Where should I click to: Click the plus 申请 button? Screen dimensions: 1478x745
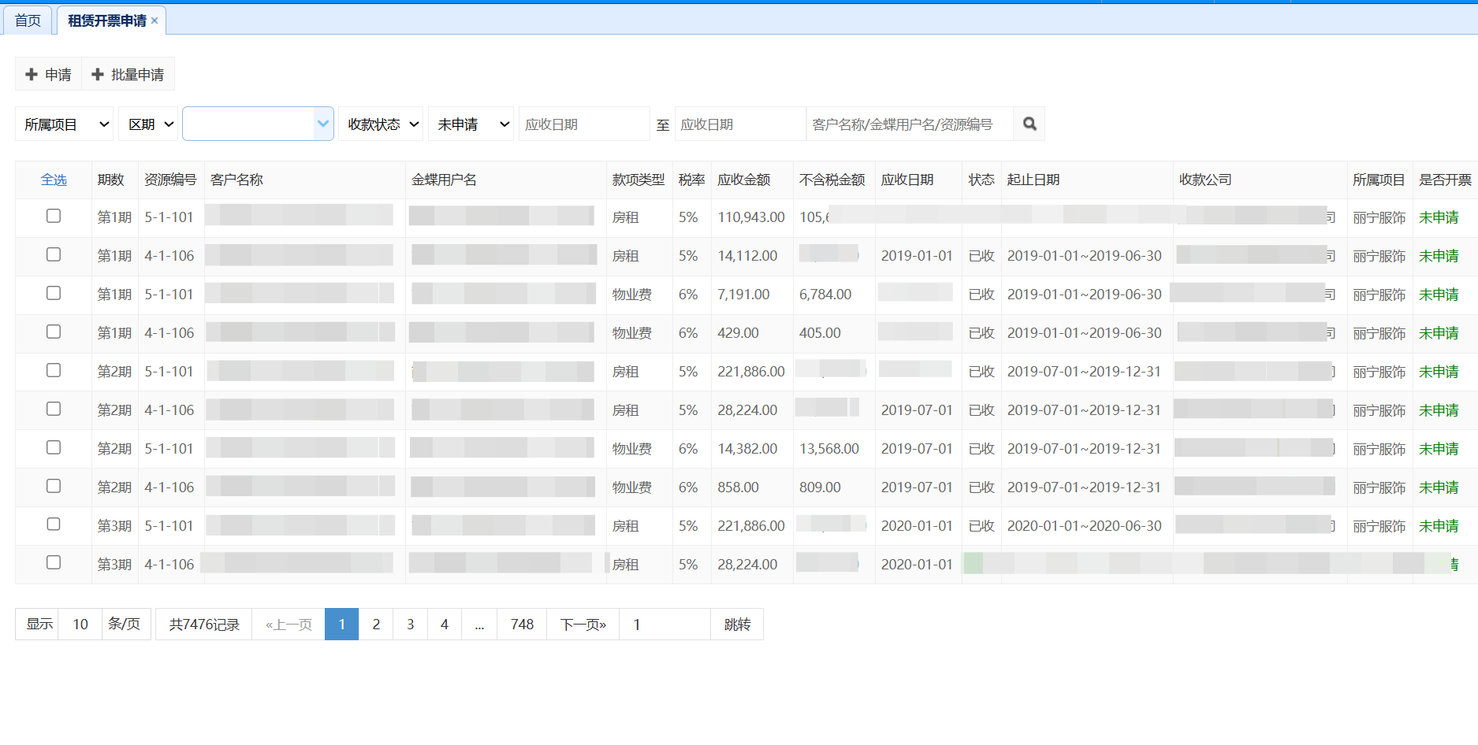pos(49,74)
